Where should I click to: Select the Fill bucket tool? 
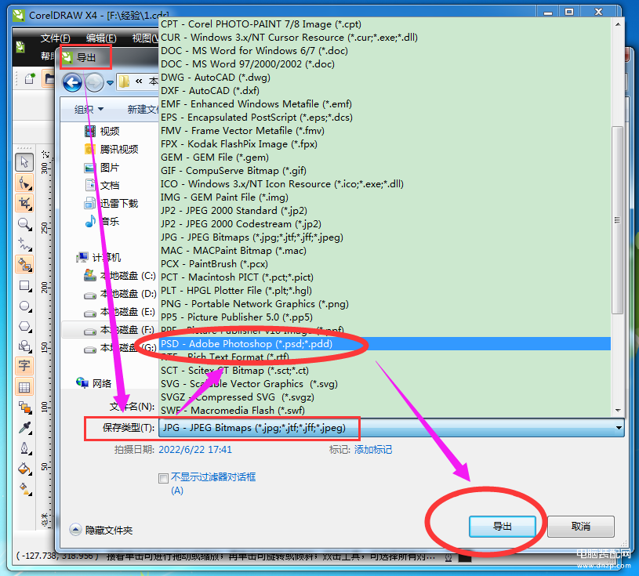(24, 469)
